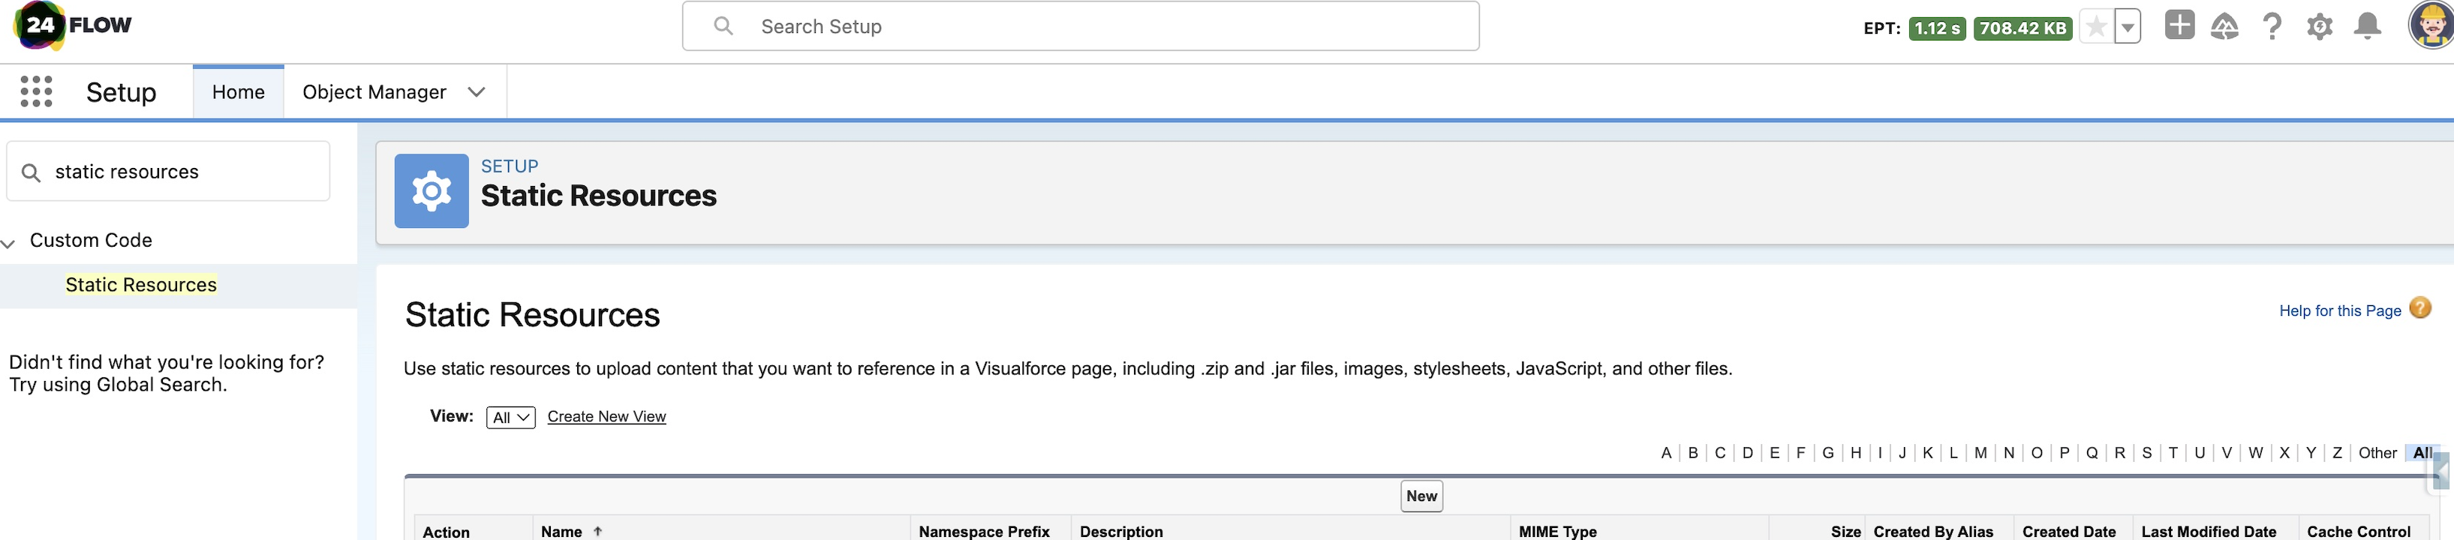Expand the favorites list dropdown arrow

(x=2128, y=27)
